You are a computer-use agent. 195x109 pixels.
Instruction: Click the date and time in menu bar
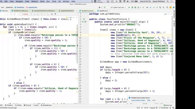(145, 1)
